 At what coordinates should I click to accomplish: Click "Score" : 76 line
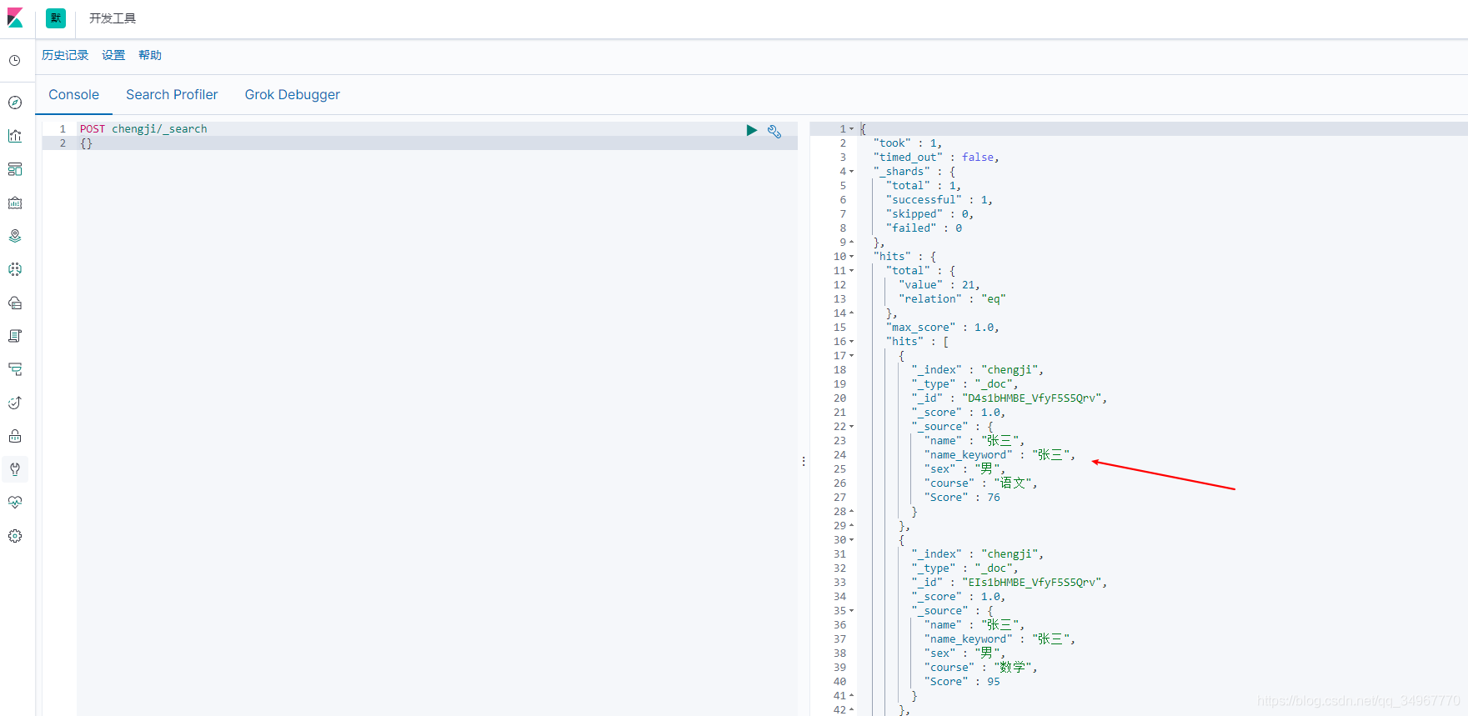[x=962, y=498]
